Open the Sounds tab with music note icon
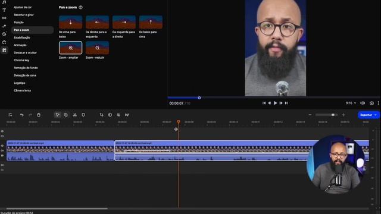Viewport: 381px width, 214px height. click(x=4, y=2)
